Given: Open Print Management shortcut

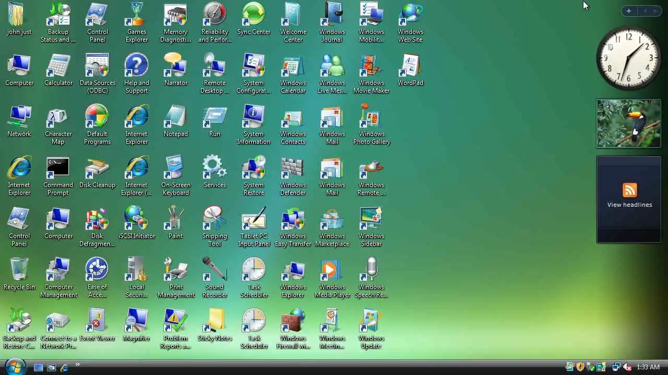Looking at the screenshot, I should click(x=176, y=278).
